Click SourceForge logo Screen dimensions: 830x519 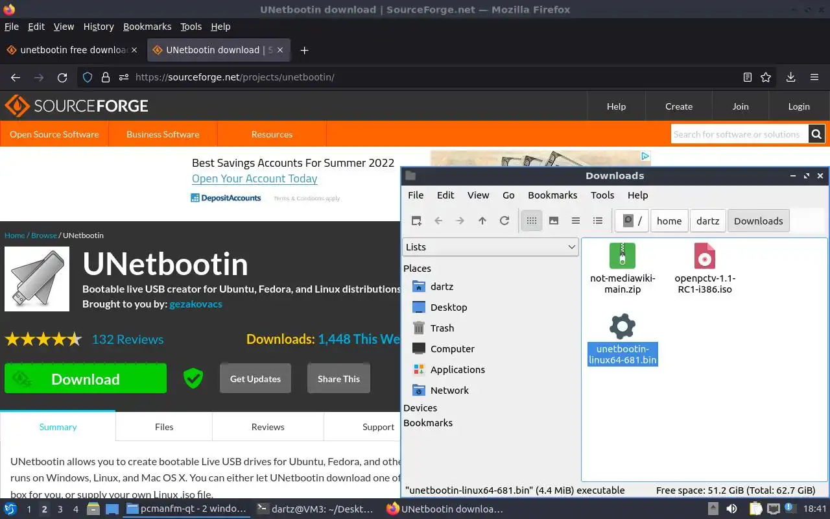[77, 106]
